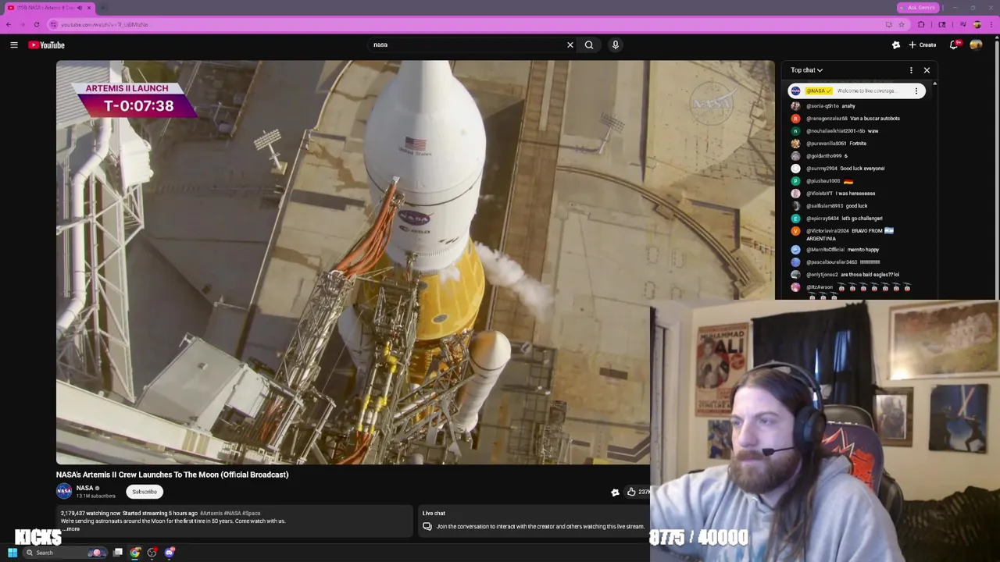Open Chrome from the taskbar
The image size is (1000, 562).
point(135,553)
